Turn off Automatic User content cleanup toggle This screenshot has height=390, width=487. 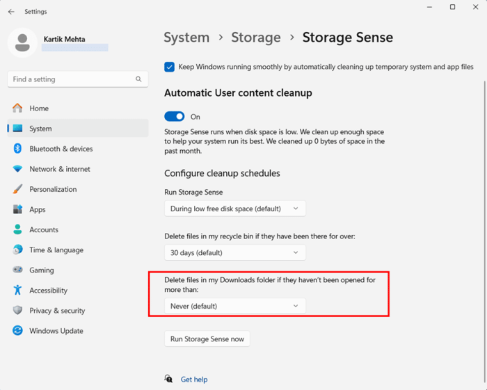pos(174,117)
